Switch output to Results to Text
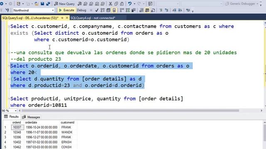Screen dimensions: 266x149 [141, 10]
